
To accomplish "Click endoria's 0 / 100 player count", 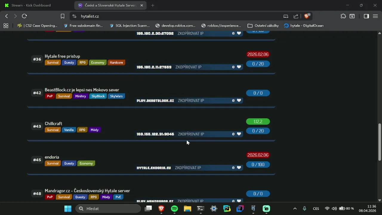I will click(258, 165).
